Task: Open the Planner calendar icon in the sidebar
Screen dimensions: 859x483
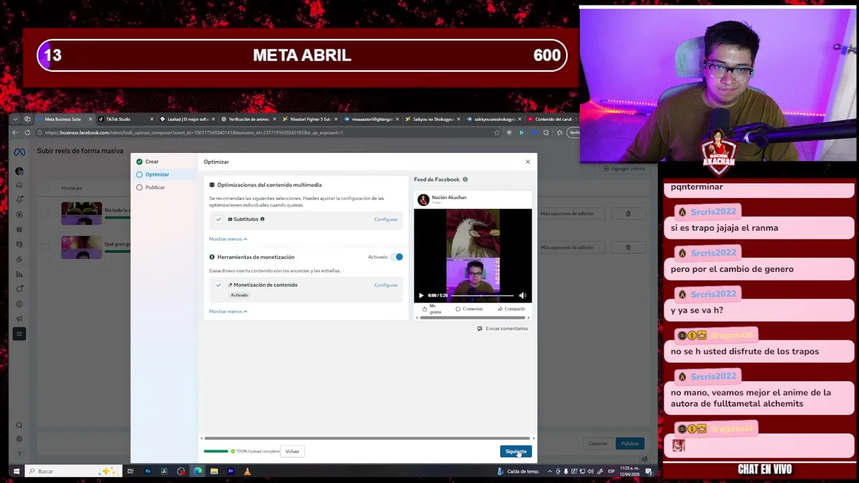Action: pyautogui.click(x=19, y=229)
